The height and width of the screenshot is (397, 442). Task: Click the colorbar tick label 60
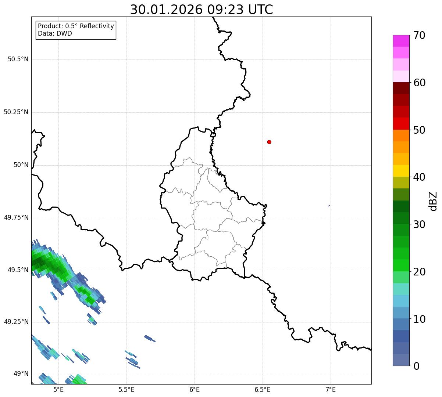[x=419, y=83]
